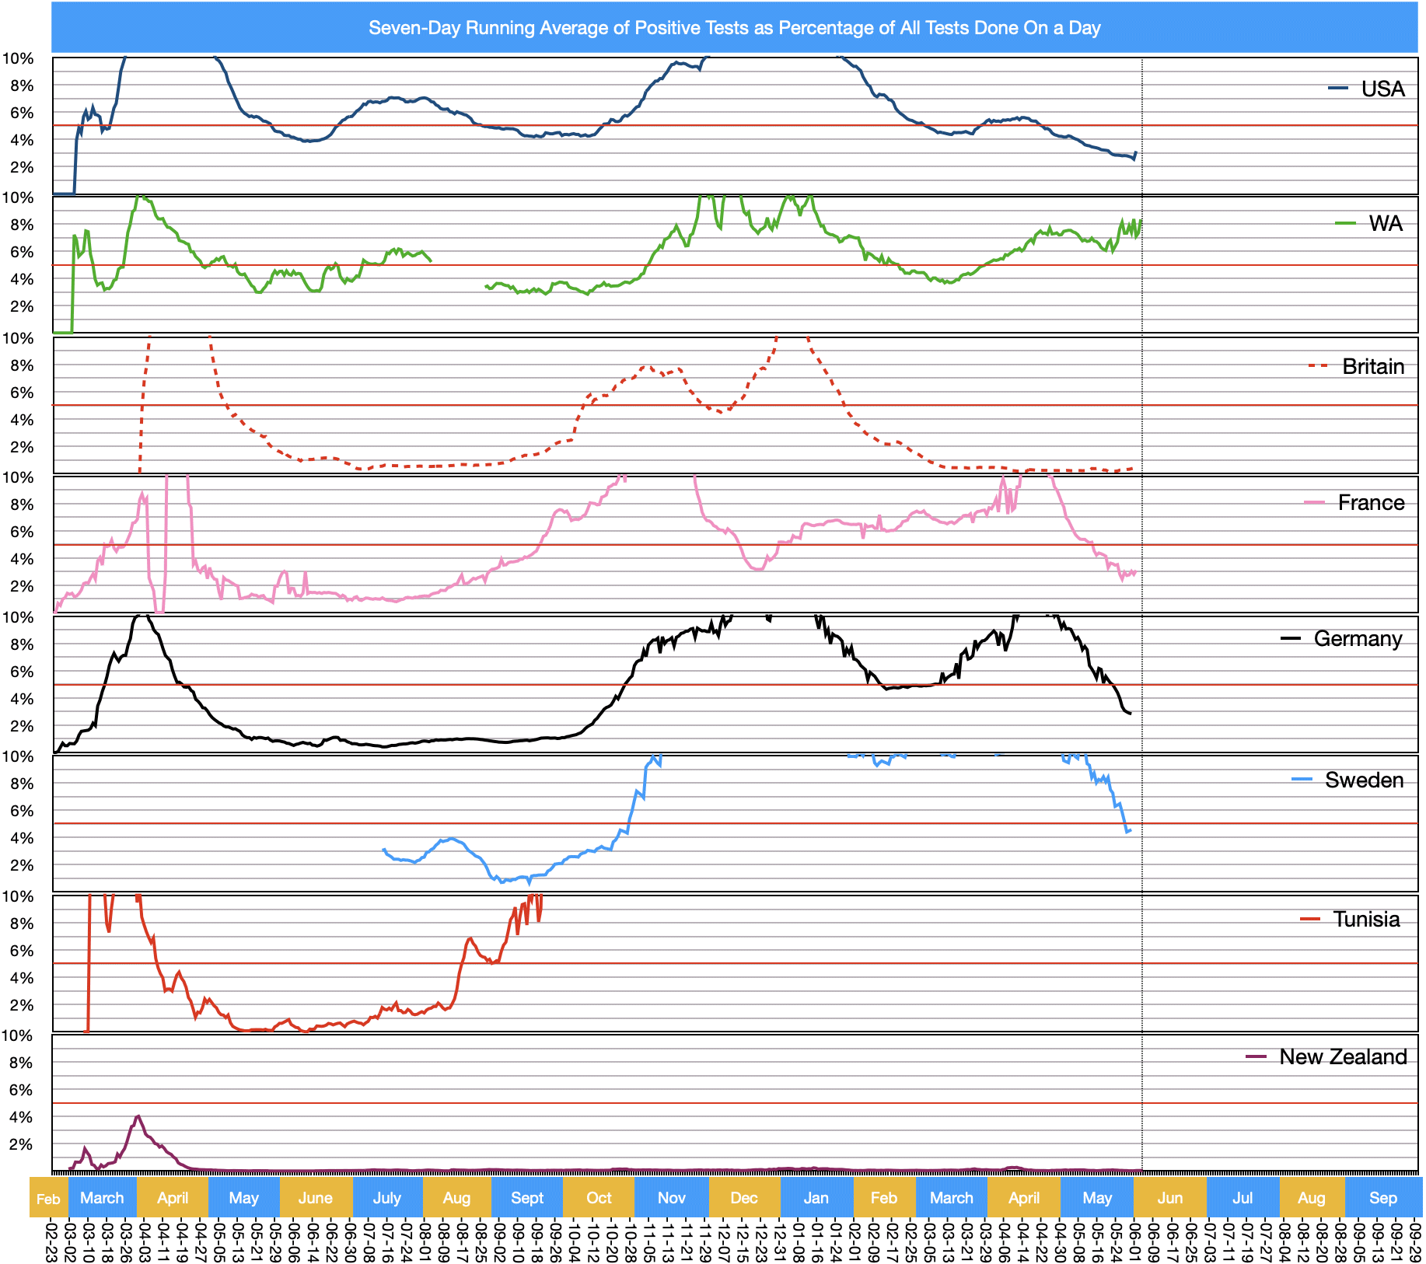Screen dimensions: 1426x1264
Task: Click the Nov month block
Action: click(x=672, y=1198)
